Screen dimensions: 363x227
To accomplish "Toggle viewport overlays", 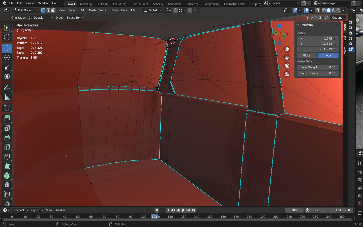I will click(x=306, y=10).
